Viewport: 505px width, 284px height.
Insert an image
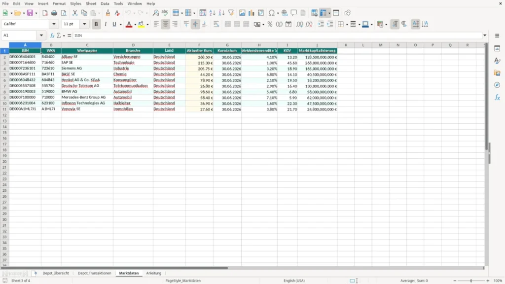pyautogui.click(x=242, y=13)
